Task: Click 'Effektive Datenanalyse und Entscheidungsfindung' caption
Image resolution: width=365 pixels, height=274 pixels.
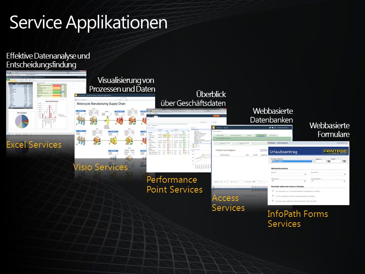Action: [x=48, y=60]
